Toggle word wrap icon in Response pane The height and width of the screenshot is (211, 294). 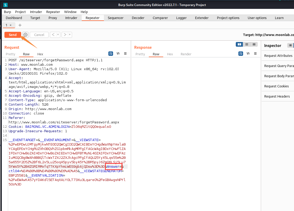(240, 53)
